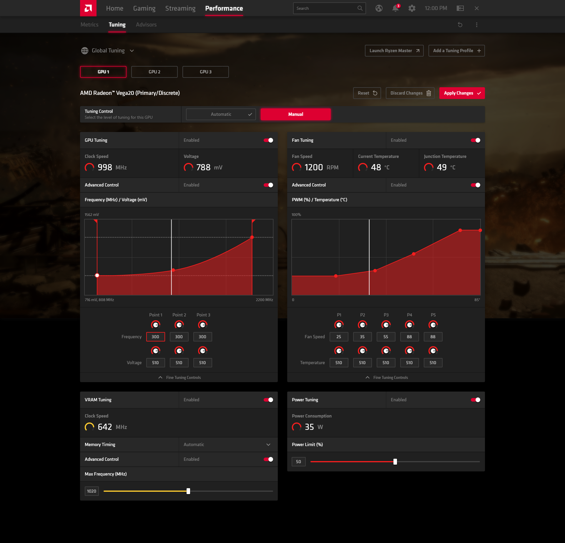Click the Global Tuning globe icon
565x543 pixels.
(x=85, y=50)
